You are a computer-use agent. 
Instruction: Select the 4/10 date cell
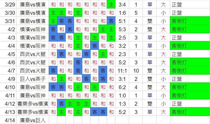coord(8,87)
